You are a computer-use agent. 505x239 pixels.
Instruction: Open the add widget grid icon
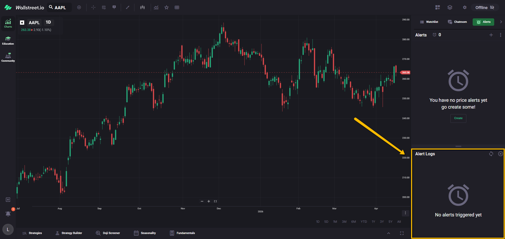point(437,7)
